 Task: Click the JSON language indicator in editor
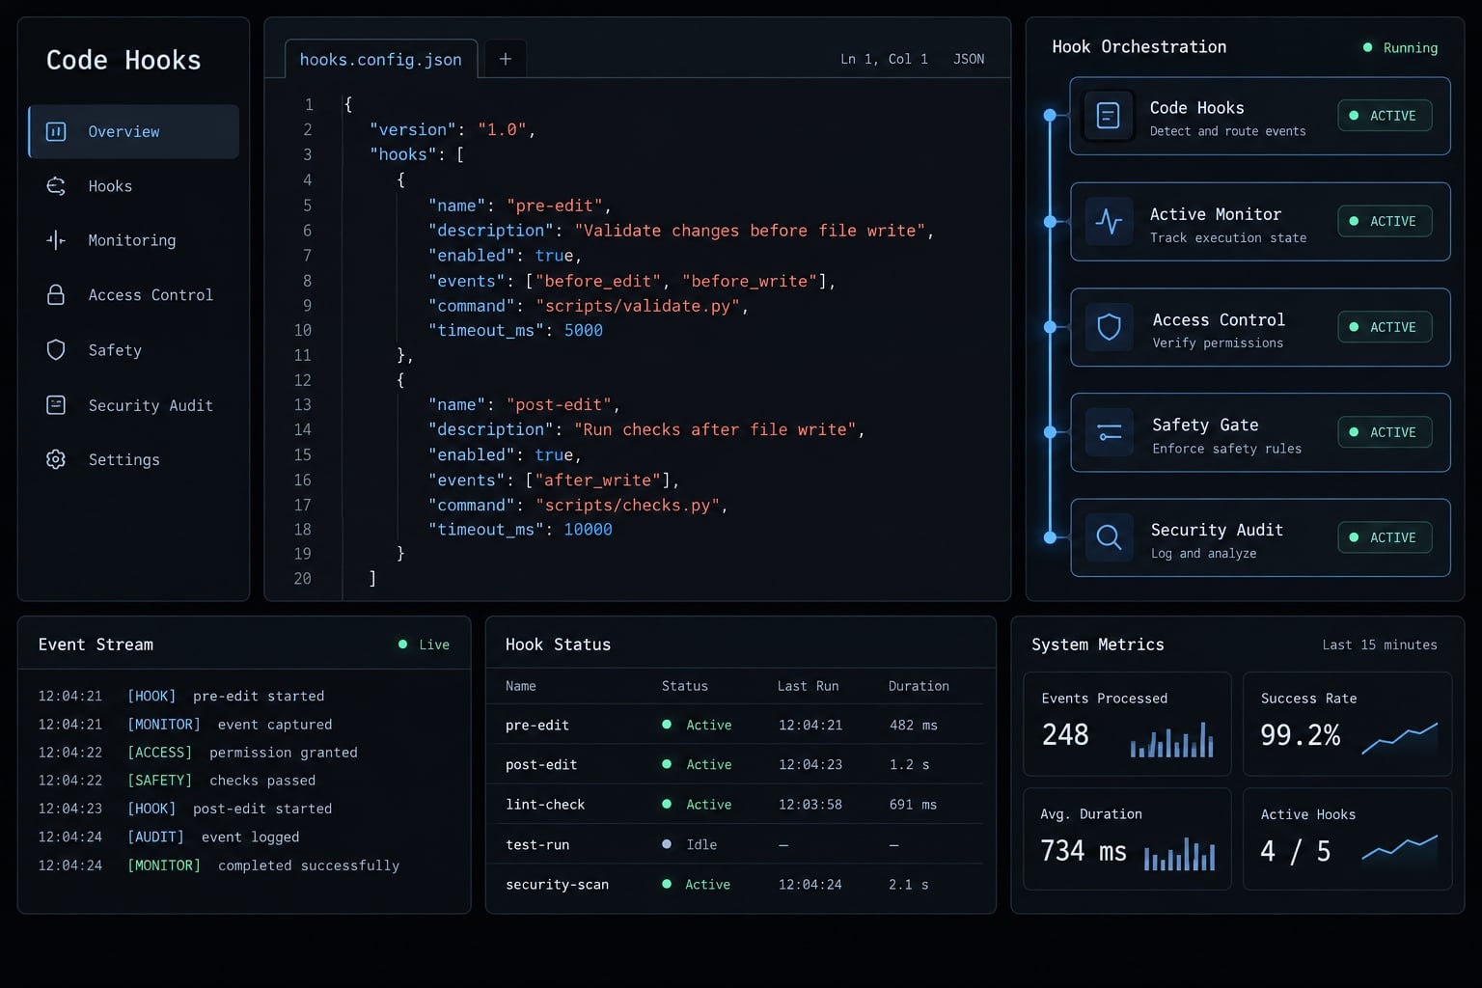click(x=969, y=59)
